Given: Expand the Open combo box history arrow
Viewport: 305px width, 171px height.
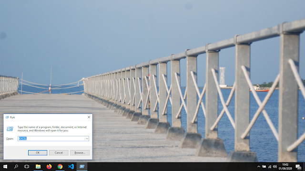Looking at the screenshot, I should coord(87,139).
